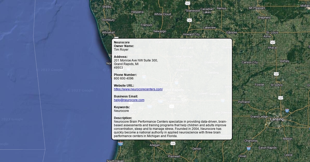Click the Carson City label on the map
Image resolution: width=310 pixels, height=162 pixels.
pos(250,62)
